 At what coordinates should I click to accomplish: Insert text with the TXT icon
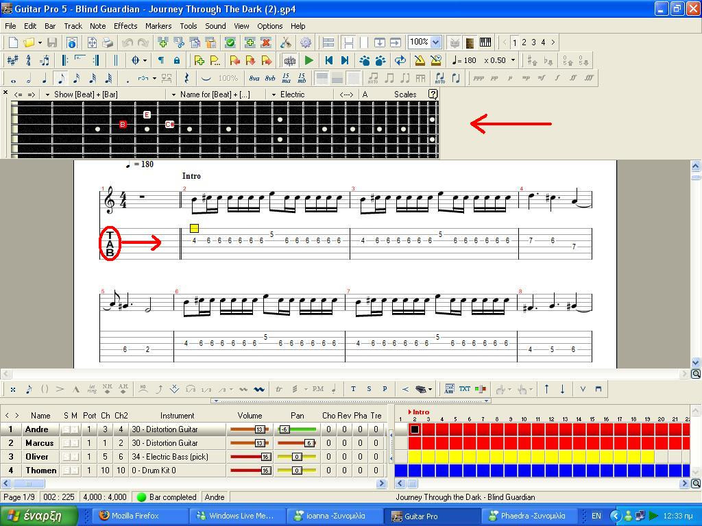tap(465, 390)
